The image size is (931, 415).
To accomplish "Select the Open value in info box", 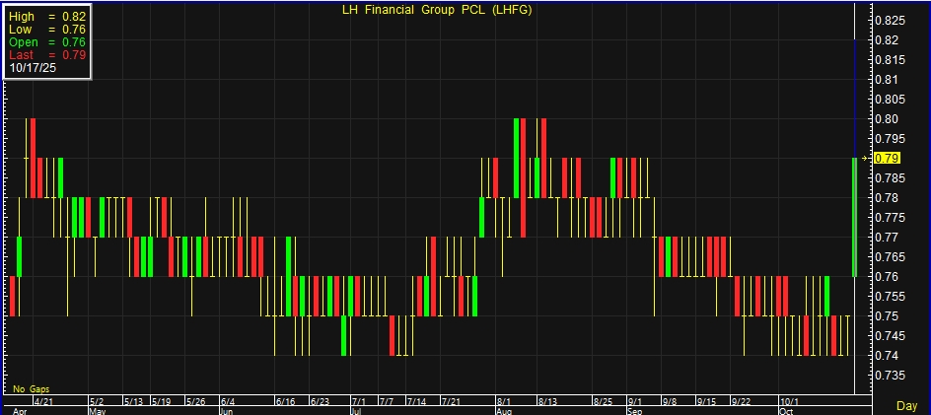I will click(x=76, y=42).
